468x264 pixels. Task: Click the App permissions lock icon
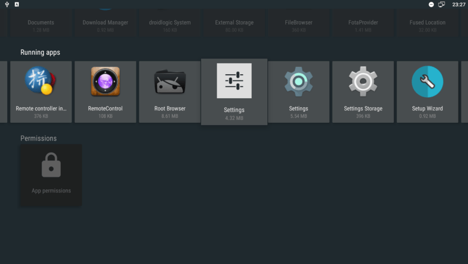click(x=51, y=165)
